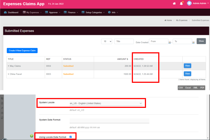Open the Setup Categories menu
This screenshot has width=210, height=140.
(93, 13)
